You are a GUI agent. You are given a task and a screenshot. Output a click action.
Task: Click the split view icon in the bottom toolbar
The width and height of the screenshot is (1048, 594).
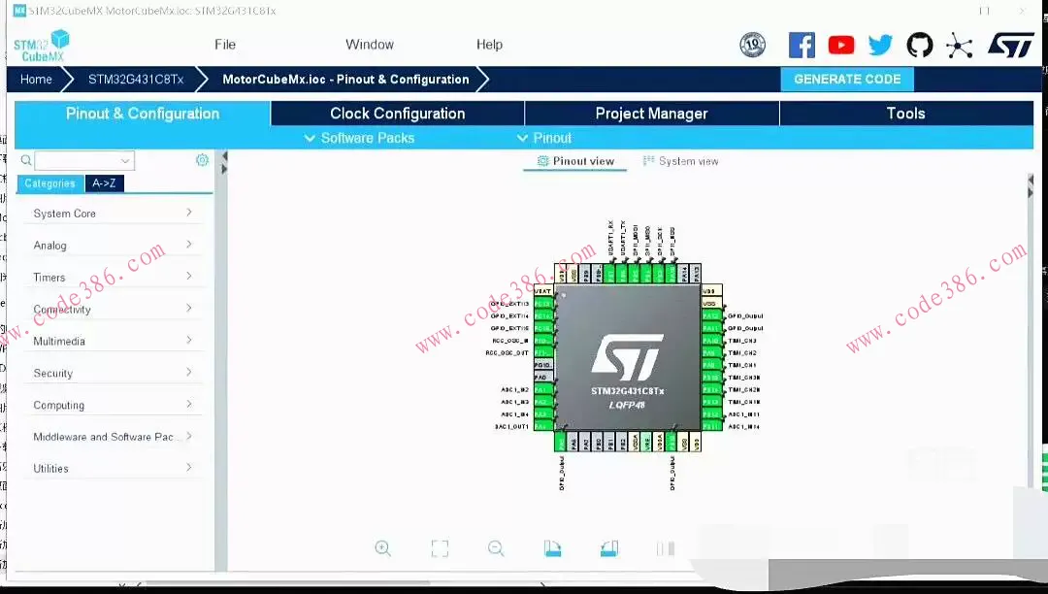pos(666,548)
